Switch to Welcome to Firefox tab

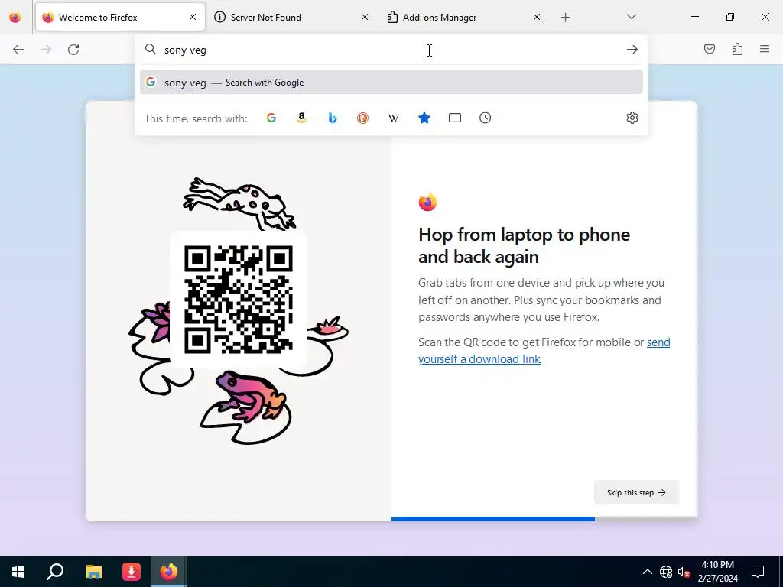pyautogui.click(x=120, y=18)
